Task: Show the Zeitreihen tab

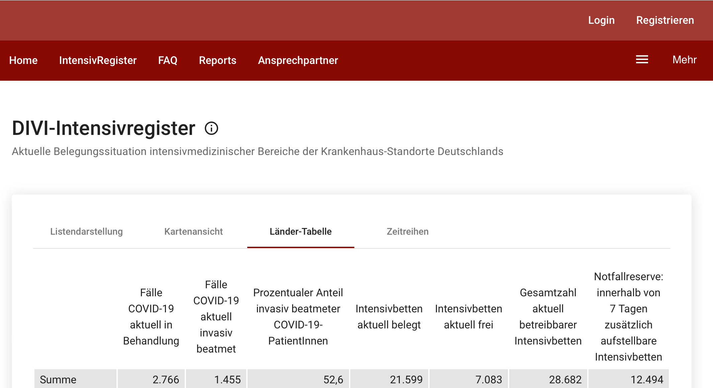Action: pos(408,231)
